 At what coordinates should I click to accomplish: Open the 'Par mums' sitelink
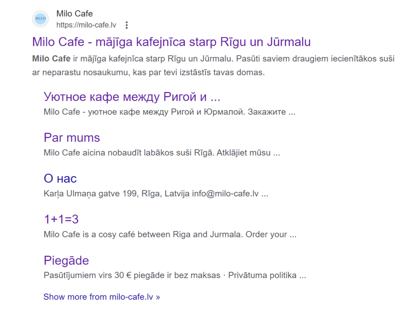[x=72, y=137]
